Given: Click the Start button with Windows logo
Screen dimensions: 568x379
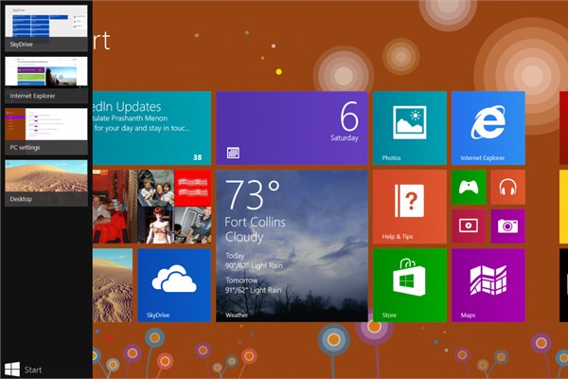Looking at the screenshot, I should pyautogui.click(x=23, y=370).
